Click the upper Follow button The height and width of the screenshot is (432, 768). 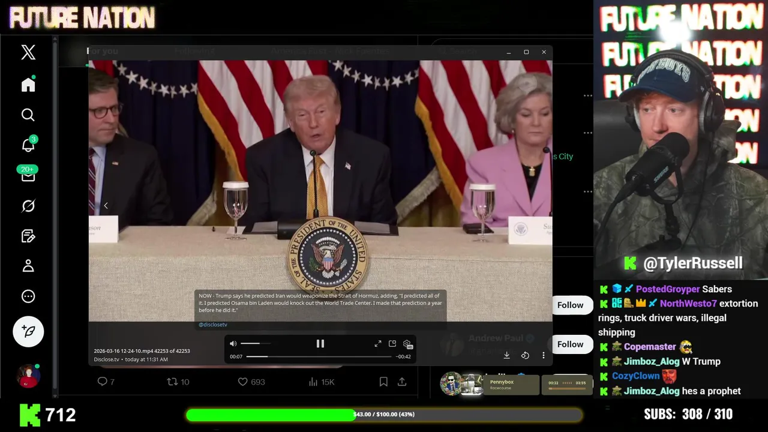(x=570, y=305)
